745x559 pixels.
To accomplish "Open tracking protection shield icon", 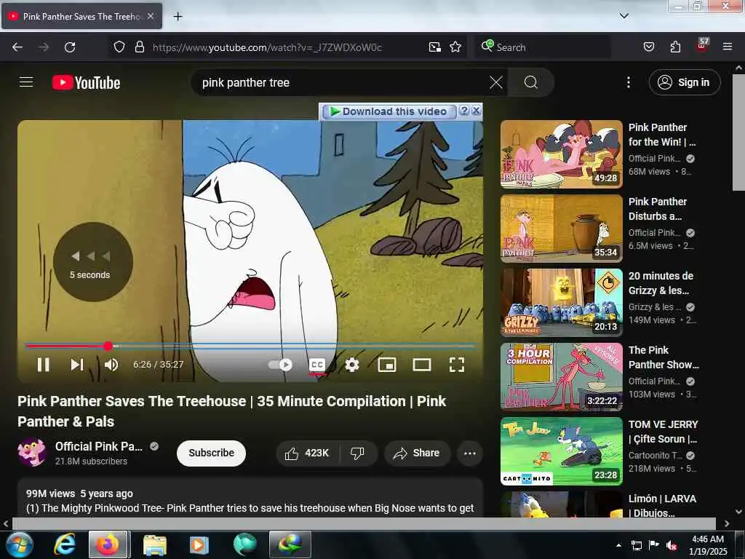I will click(119, 47).
